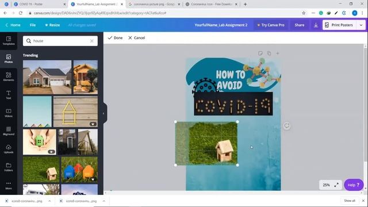Expand second downloaded file options chevron
This screenshot has height=207, width=368.
coord(104,201)
